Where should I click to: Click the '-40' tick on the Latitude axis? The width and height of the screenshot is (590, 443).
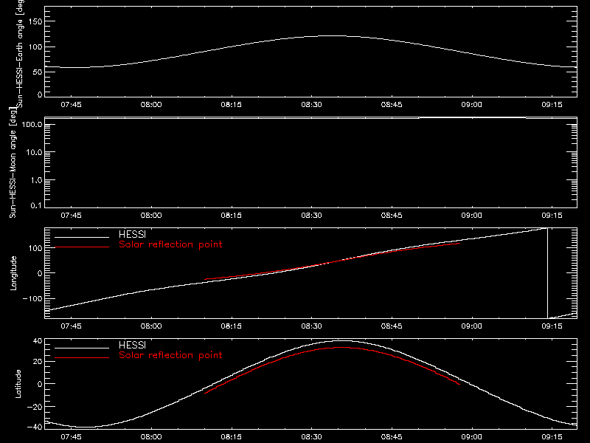[x=35, y=427]
